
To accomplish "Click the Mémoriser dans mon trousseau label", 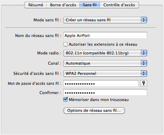I will click(99, 100).
